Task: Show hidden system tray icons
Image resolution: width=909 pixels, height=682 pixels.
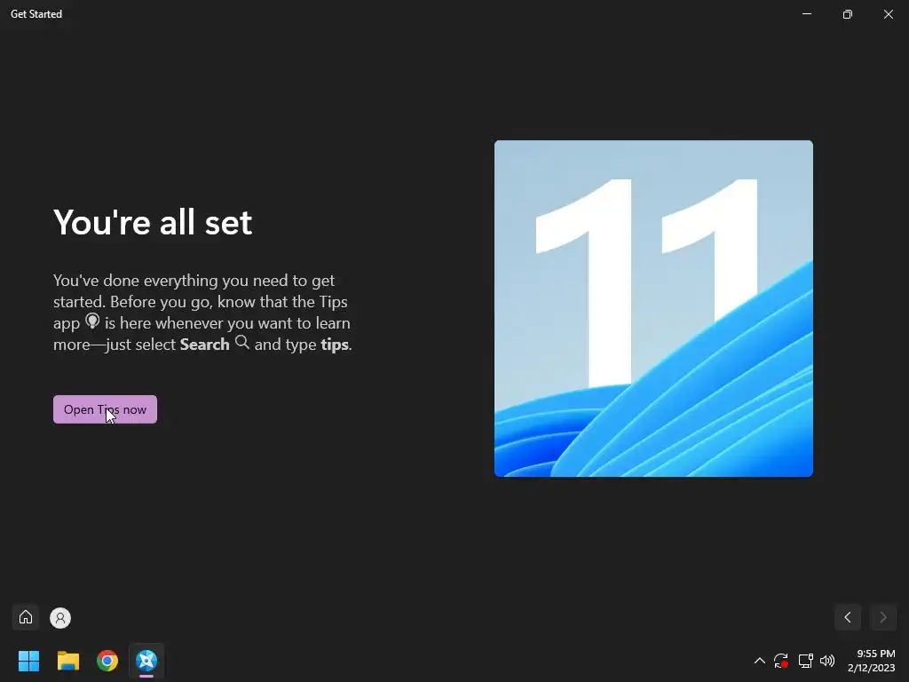Action: coord(760,661)
